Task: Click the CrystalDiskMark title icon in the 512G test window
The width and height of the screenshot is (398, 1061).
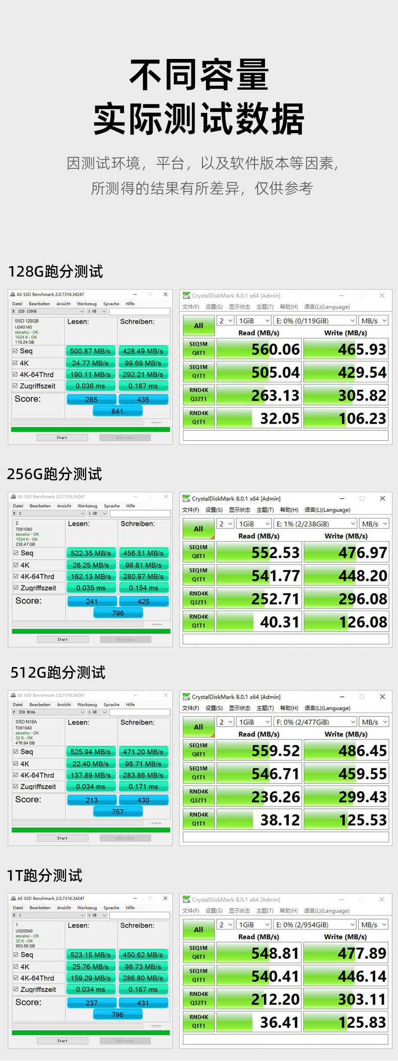Action: [x=186, y=697]
